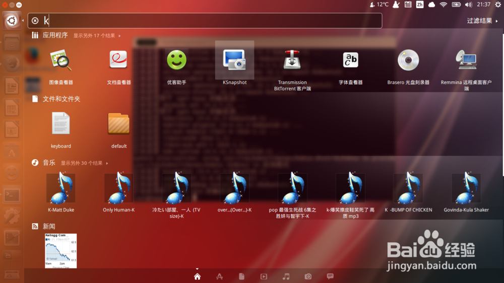Viewport: 504px width, 283px height.
Task: Open the calendar-like indicator in the top panel
Action: tap(408, 5)
